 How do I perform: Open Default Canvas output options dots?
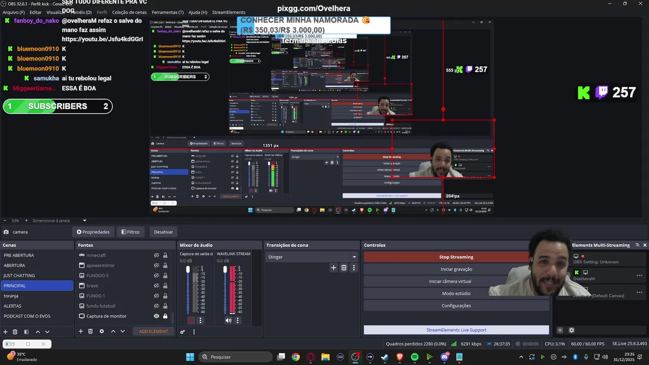pyautogui.click(x=639, y=292)
